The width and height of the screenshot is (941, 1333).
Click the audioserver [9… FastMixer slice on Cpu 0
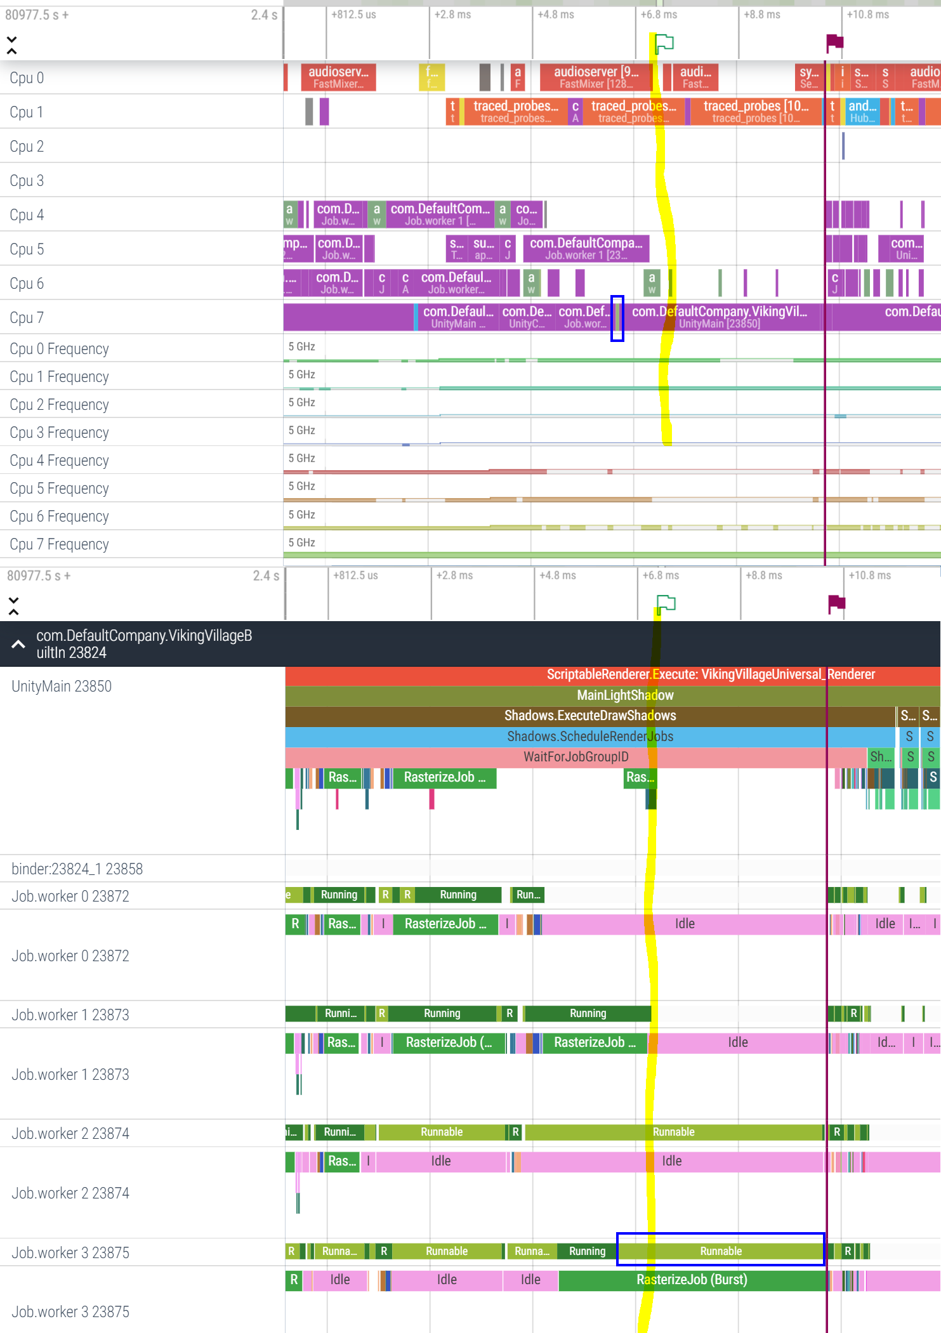tap(594, 77)
